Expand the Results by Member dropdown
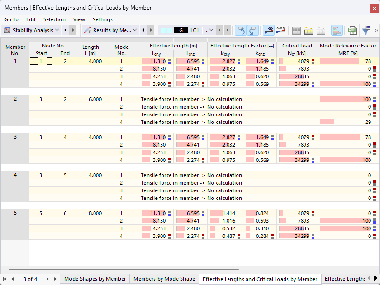The height and width of the screenshot is (285, 380). pos(134,30)
